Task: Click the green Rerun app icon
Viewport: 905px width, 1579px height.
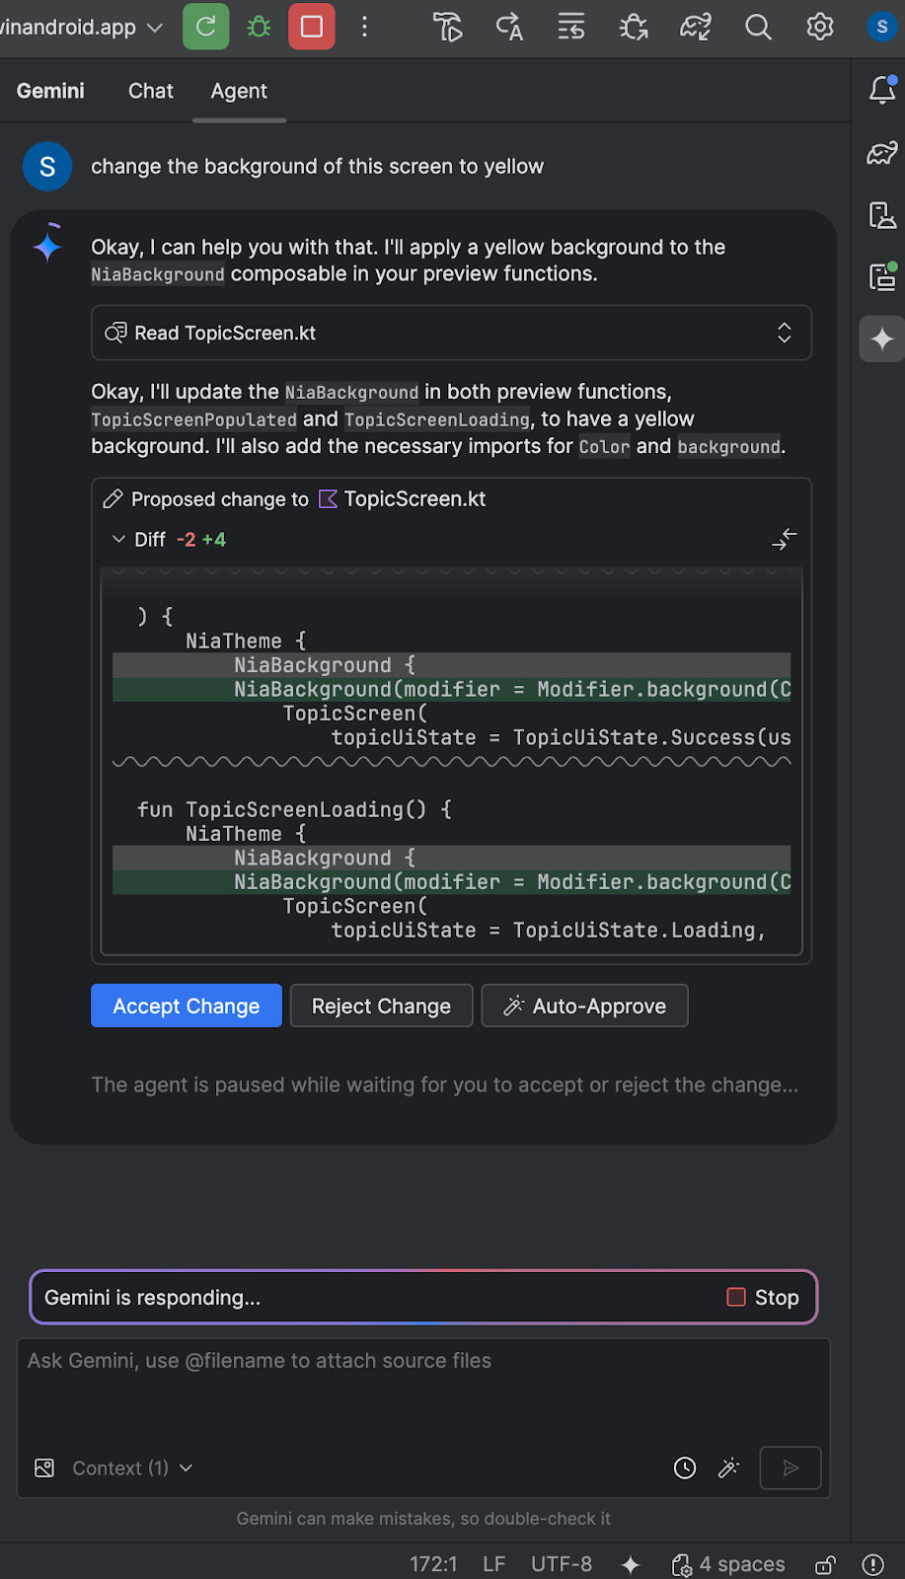Action: pos(205,27)
